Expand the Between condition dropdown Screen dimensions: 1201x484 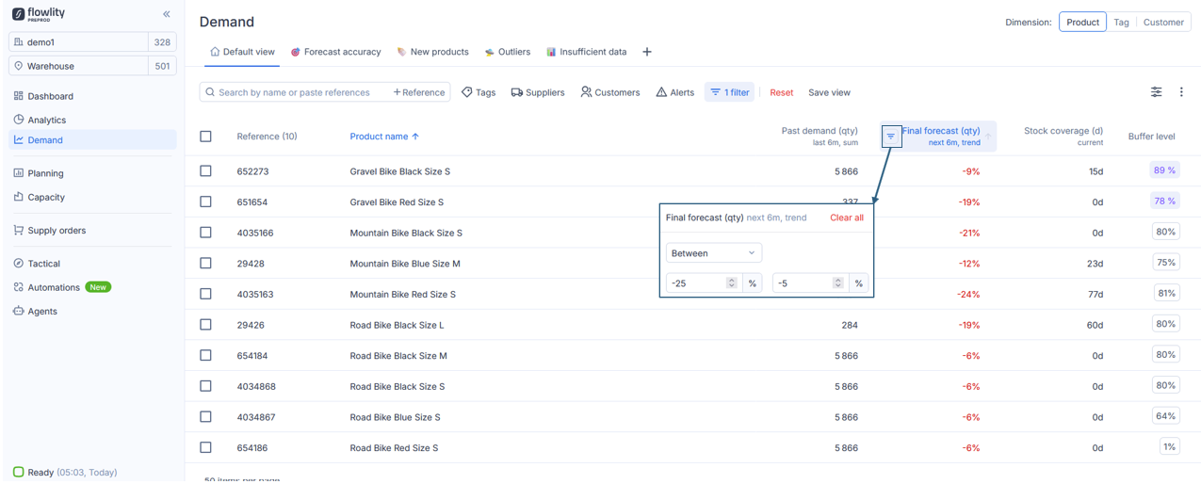[713, 253]
